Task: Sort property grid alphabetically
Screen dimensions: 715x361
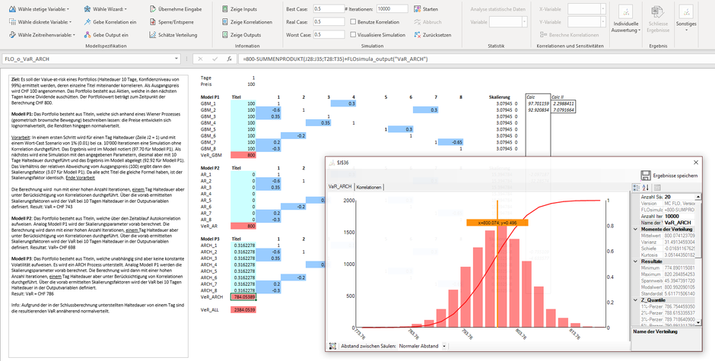Action: pos(646,187)
